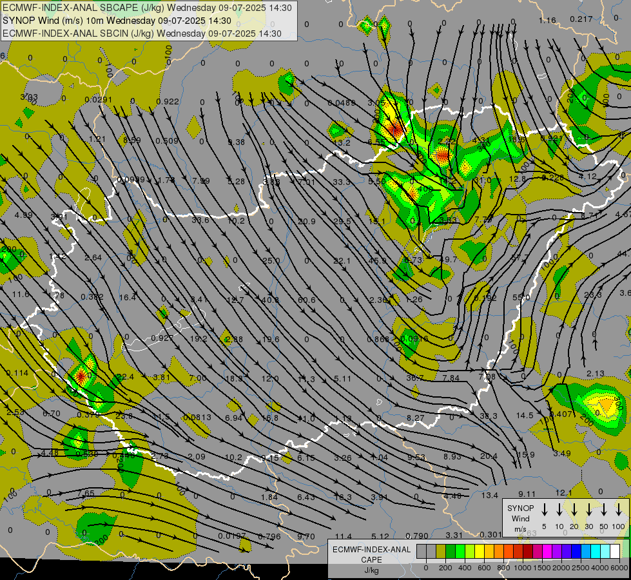Click the map value 60.6
This screenshot has height=580, width=631.
click(x=307, y=300)
